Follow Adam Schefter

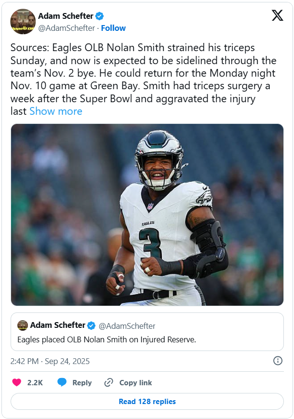[113, 28]
